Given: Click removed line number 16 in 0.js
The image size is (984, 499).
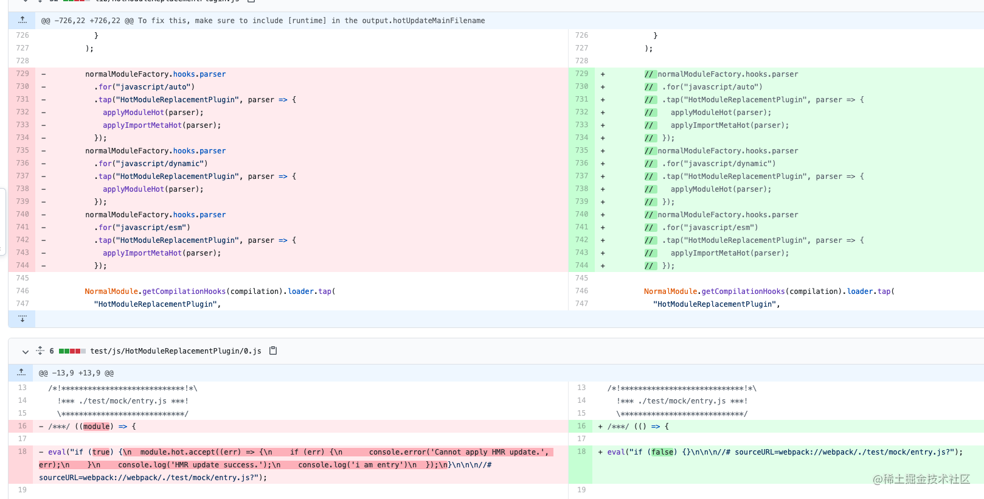Looking at the screenshot, I should tap(22, 426).
